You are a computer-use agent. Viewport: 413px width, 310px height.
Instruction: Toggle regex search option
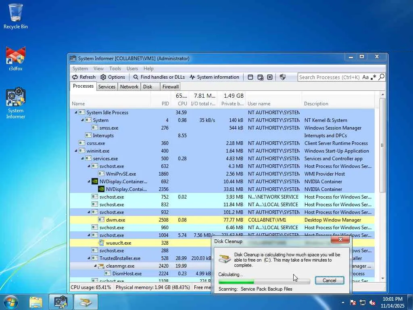tap(373, 77)
